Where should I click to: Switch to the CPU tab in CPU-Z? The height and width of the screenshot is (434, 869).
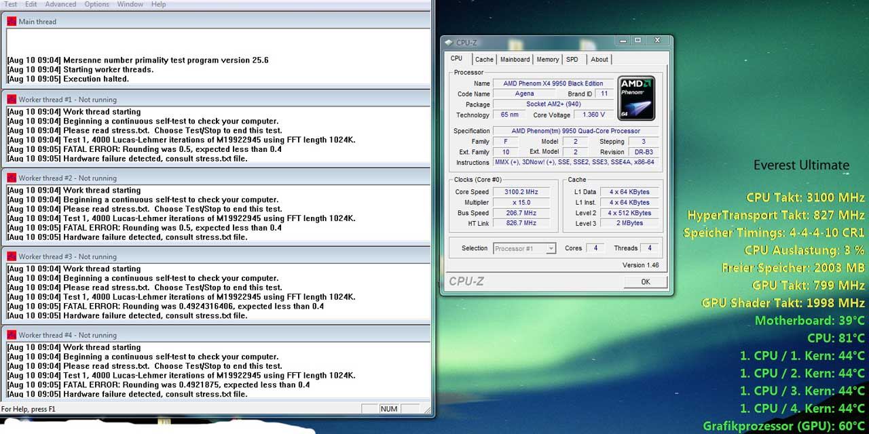457,59
